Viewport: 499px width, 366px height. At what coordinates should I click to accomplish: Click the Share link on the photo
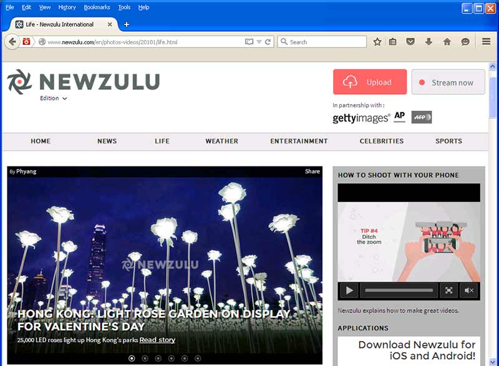tap(312, 171)
